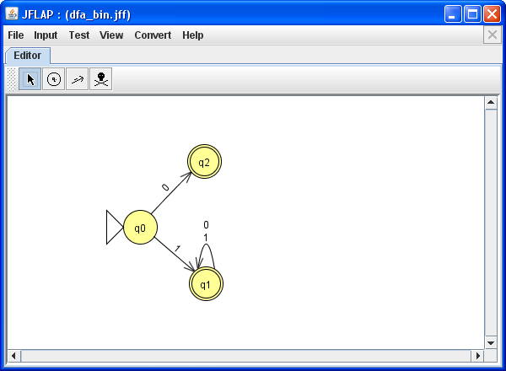Viewport: 506px width, 371px height.
Task: Click the vertical scrollbar down arrow
Action: click(x=491, y=342)
